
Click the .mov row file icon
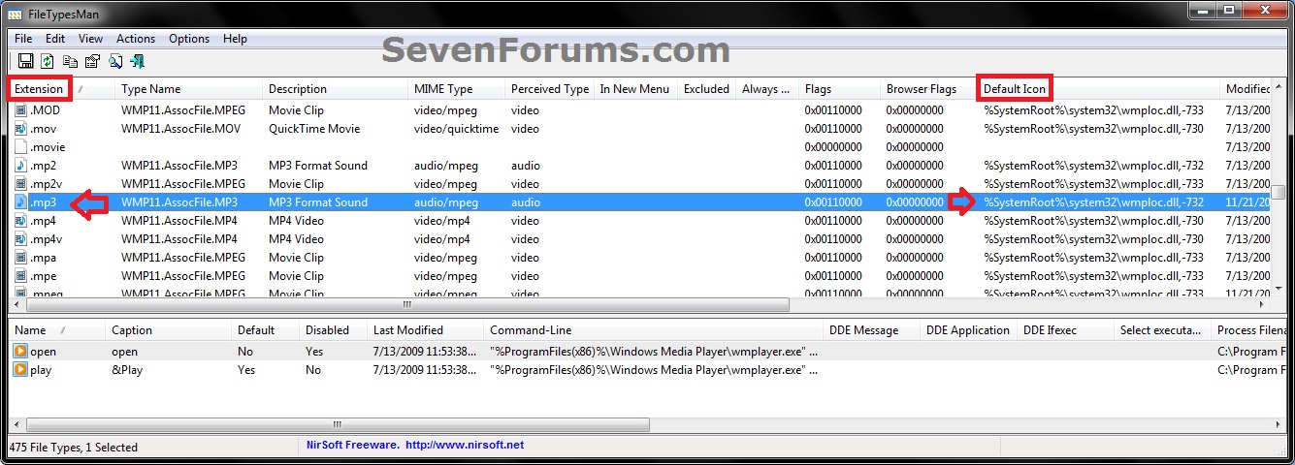(x=21, y=129)
